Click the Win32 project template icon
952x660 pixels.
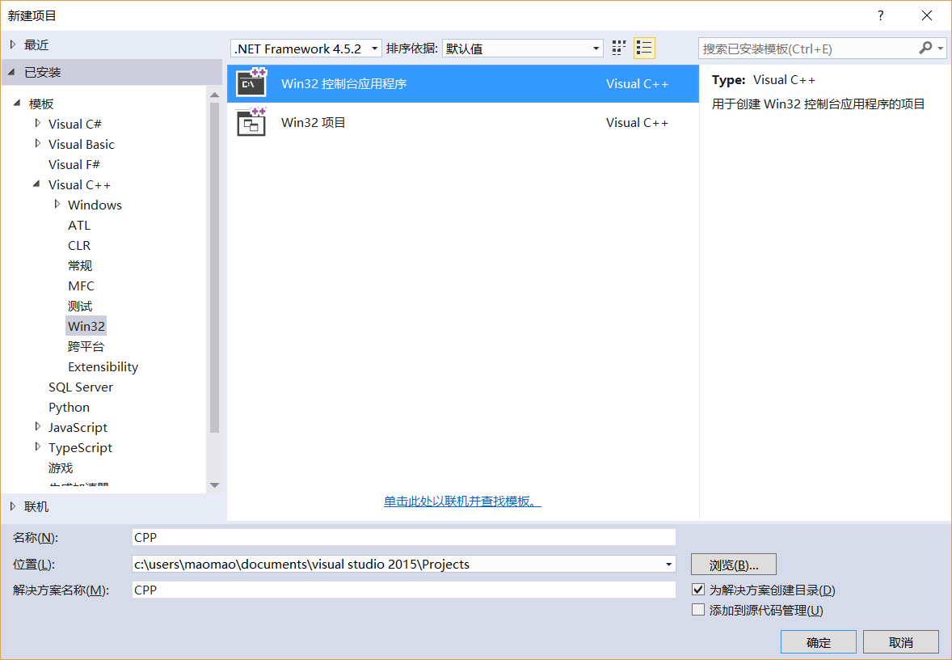tap(251, 122)
